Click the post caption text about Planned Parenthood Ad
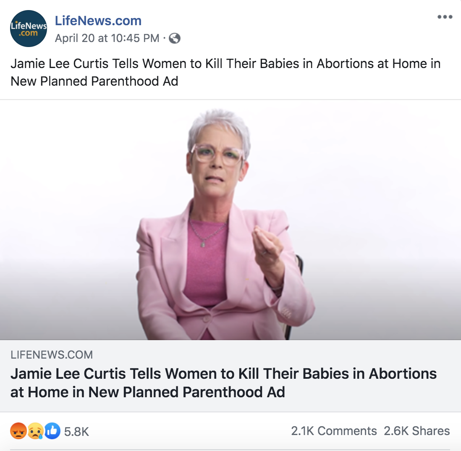Image resolution: width=461 pixels, height=451 pixels. point(225,72)
